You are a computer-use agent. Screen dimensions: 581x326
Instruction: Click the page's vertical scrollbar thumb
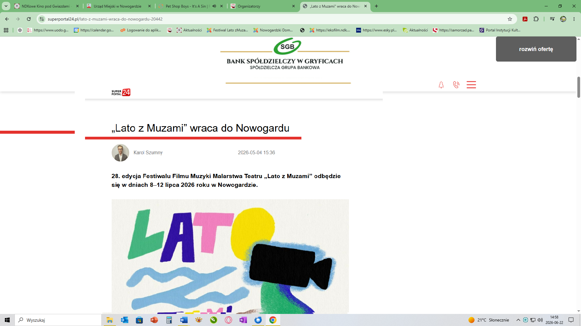point(579,87)
